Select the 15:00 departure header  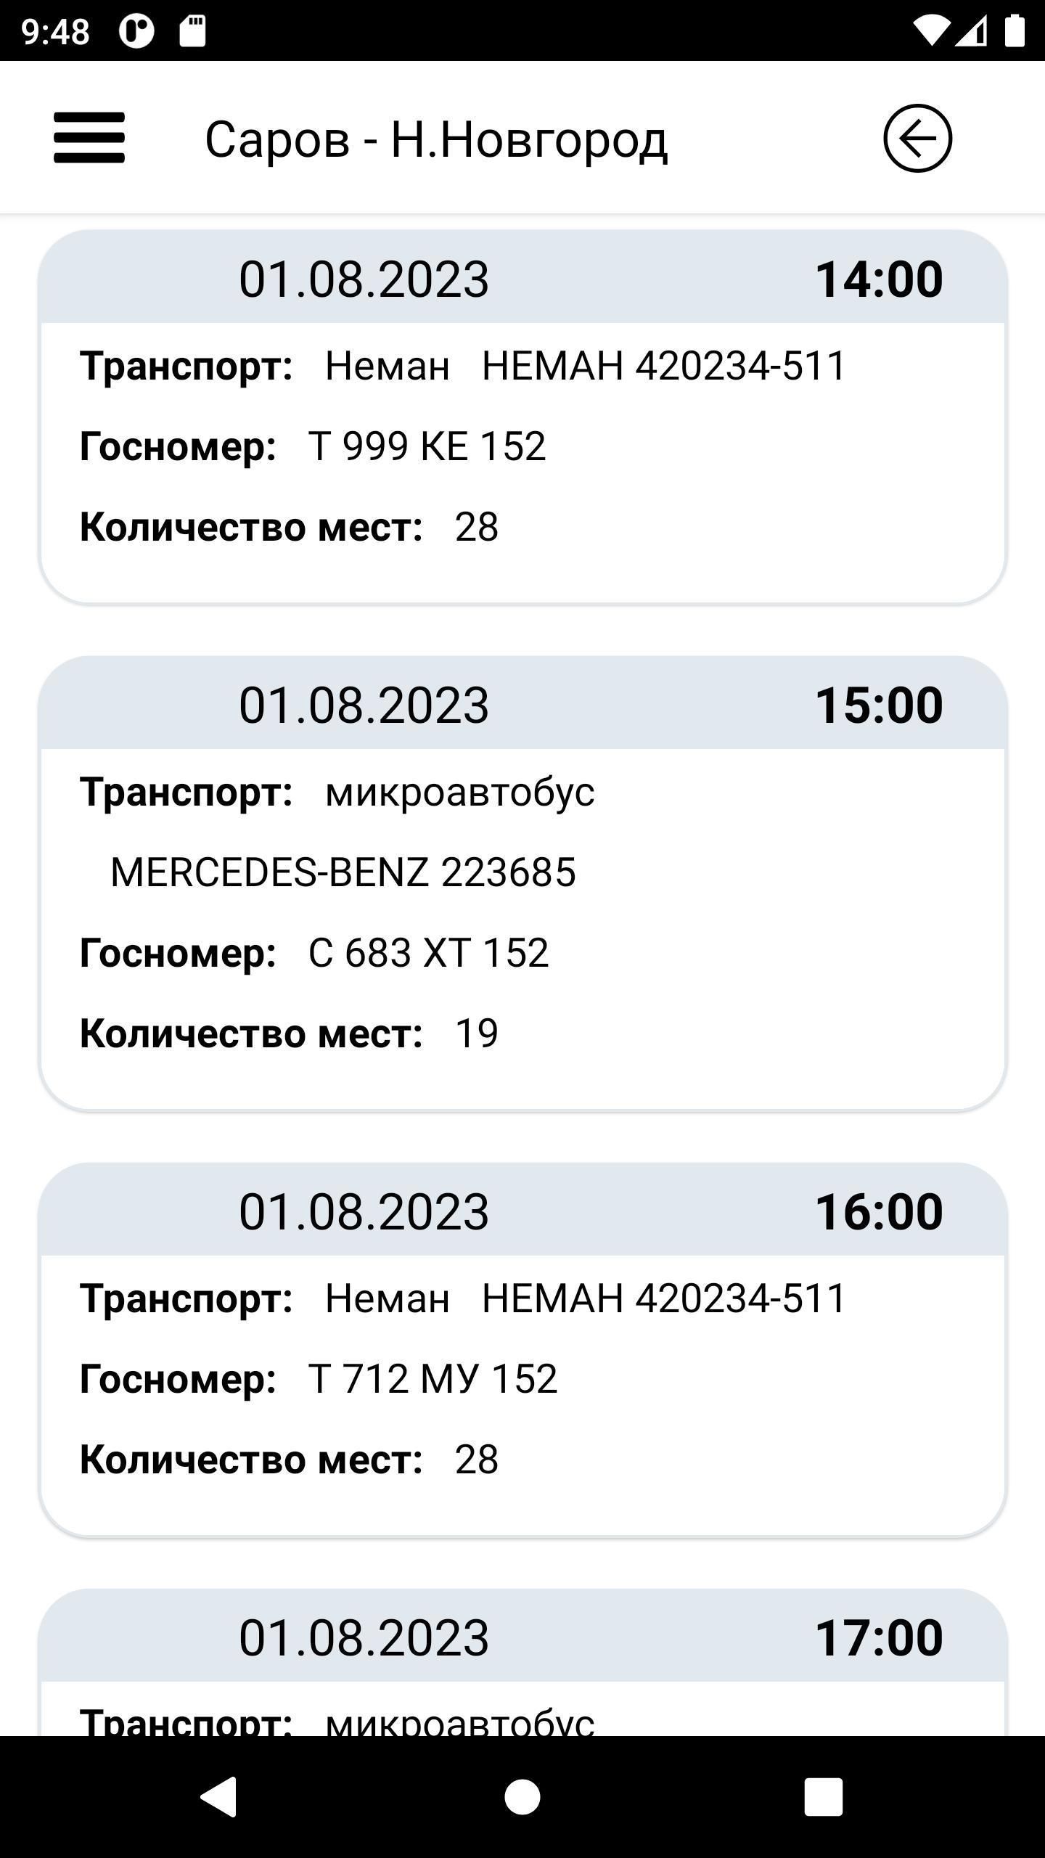pyautogui.click(x=522, y=705)
